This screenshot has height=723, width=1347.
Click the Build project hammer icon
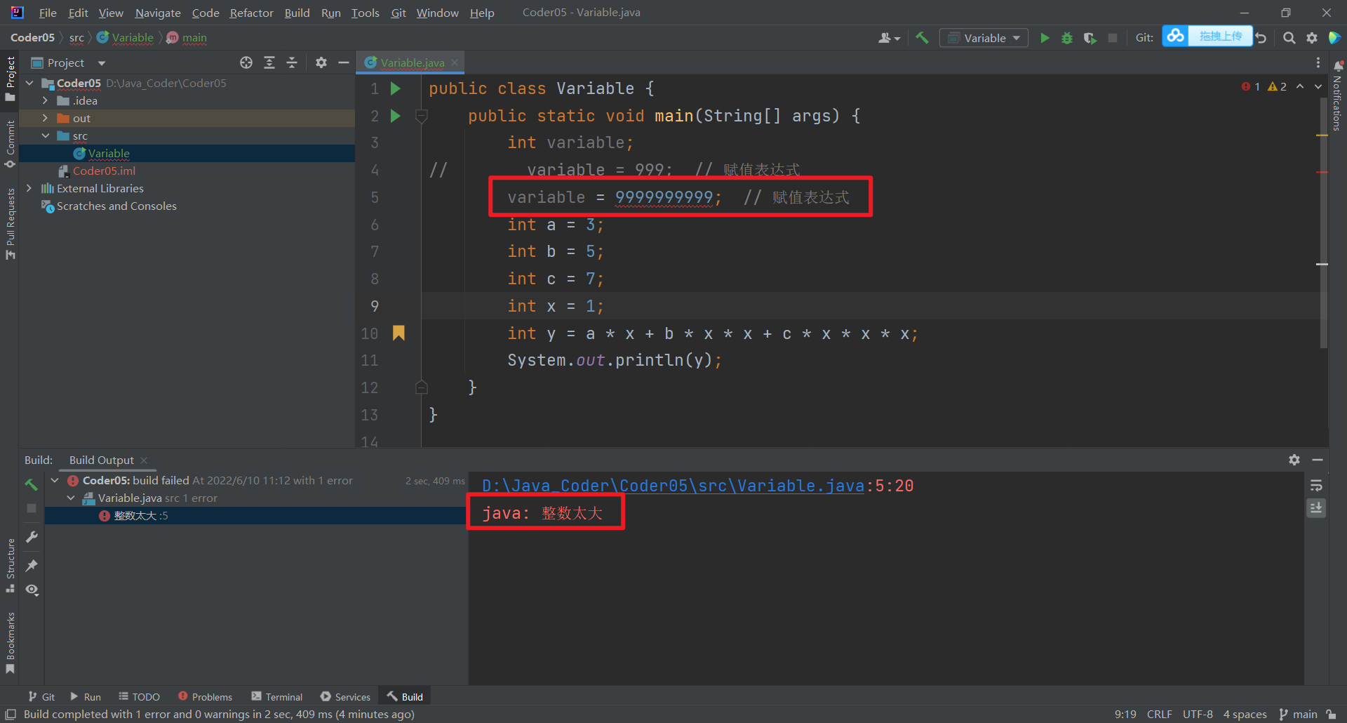coord(922,38)
